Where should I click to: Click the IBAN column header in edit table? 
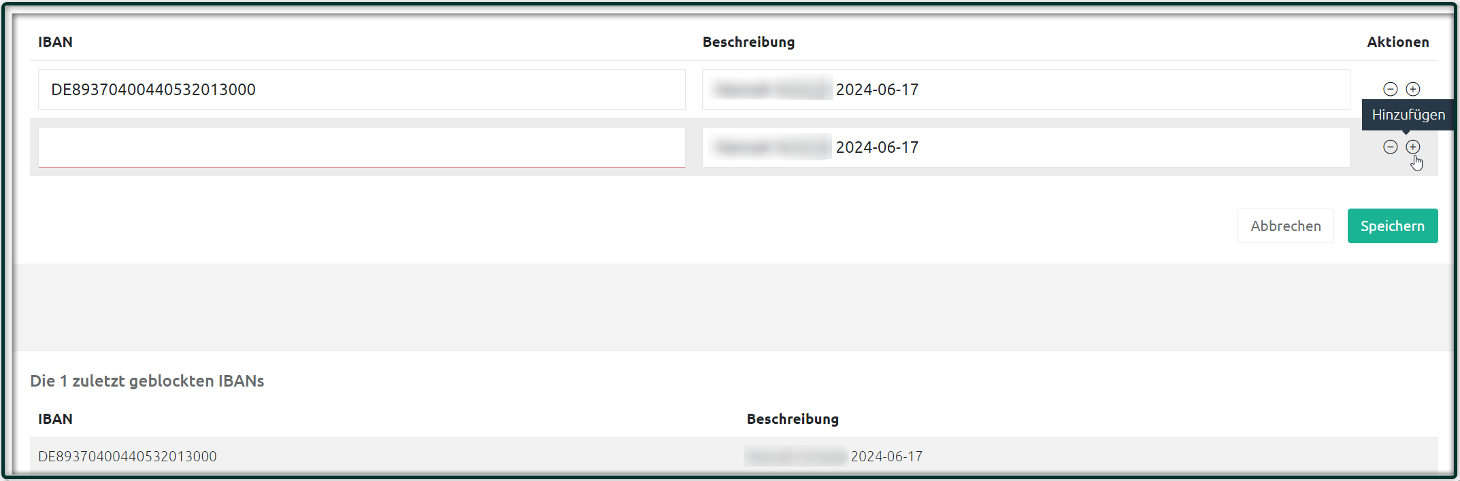pyautogui.click(x=55, y=42)
